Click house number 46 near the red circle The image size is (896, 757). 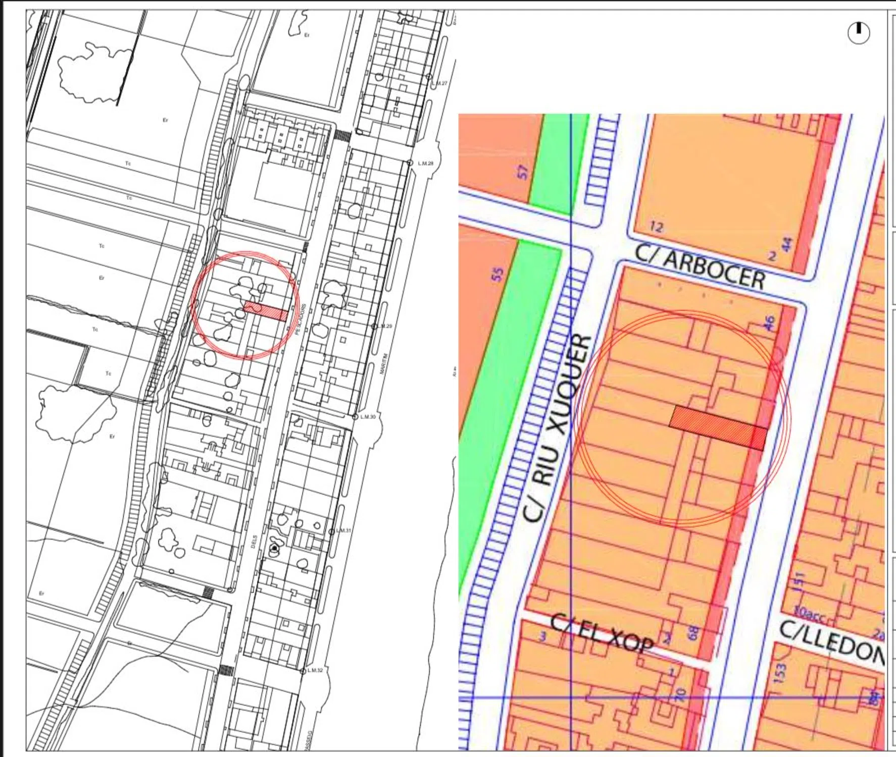[768, 323]
